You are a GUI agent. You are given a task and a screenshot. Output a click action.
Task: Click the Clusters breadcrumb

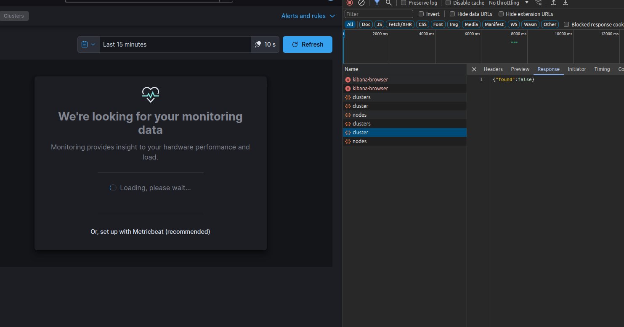click(14, 16)
